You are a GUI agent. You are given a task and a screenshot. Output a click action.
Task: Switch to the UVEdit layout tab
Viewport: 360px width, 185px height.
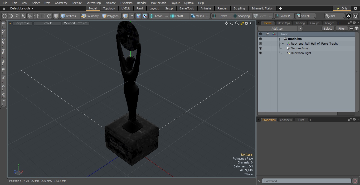click(x=126, y=8)
